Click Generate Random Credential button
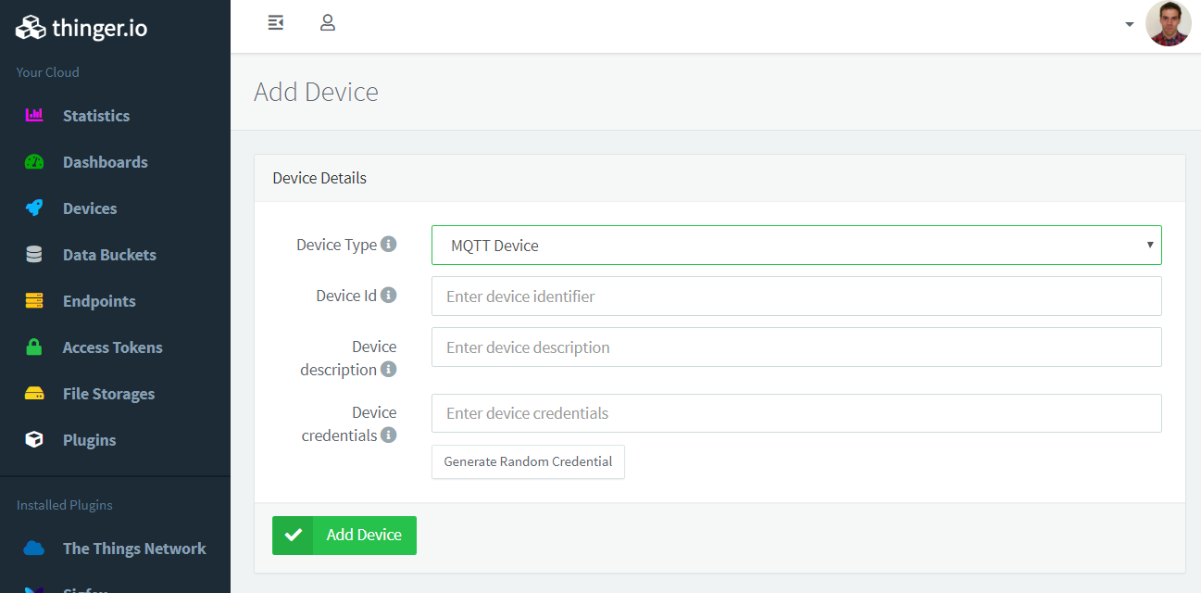This screenshot has height=593, width=1201. pyautogui.click(x=528, y=461)
